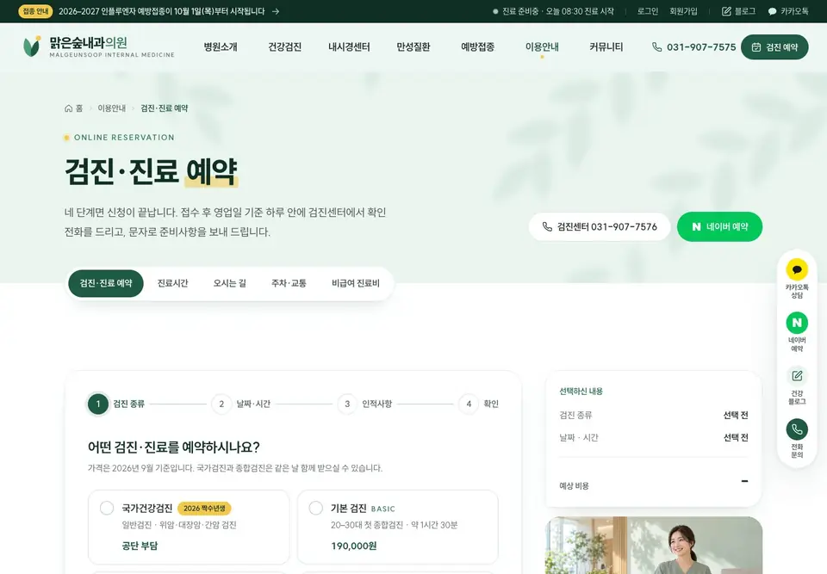
Task: Click the step 2 circle 날짜·시간
Action: point(221,404)
